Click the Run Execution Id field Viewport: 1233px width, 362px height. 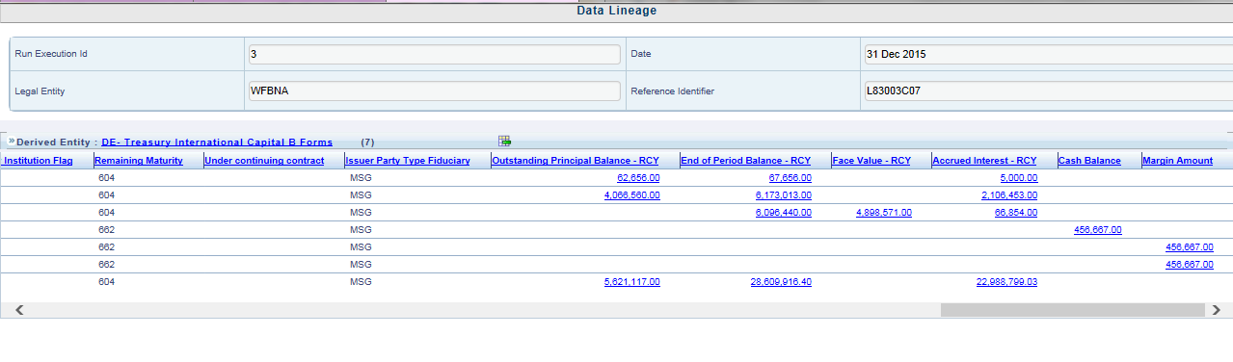(435, 55)
